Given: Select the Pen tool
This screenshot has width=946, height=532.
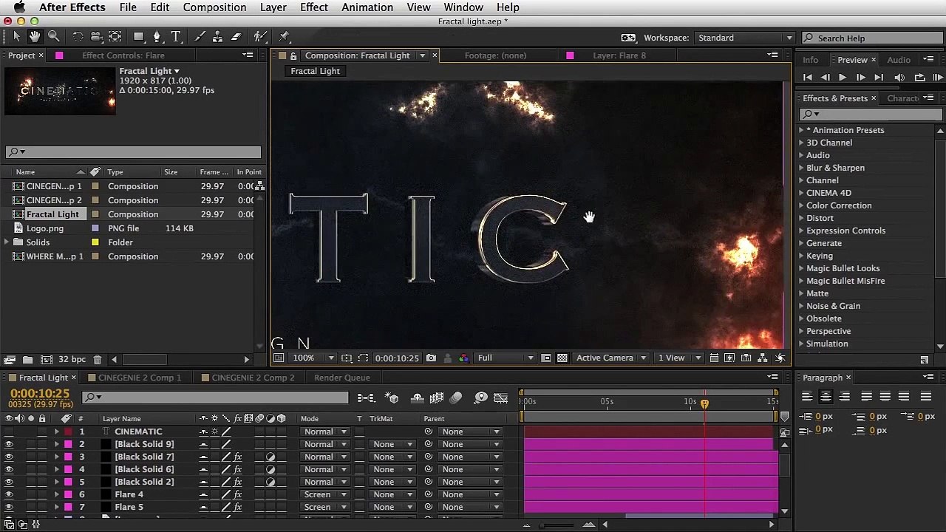Looking at the screenshot, I should pyautogui.click(x=157, y=36).
